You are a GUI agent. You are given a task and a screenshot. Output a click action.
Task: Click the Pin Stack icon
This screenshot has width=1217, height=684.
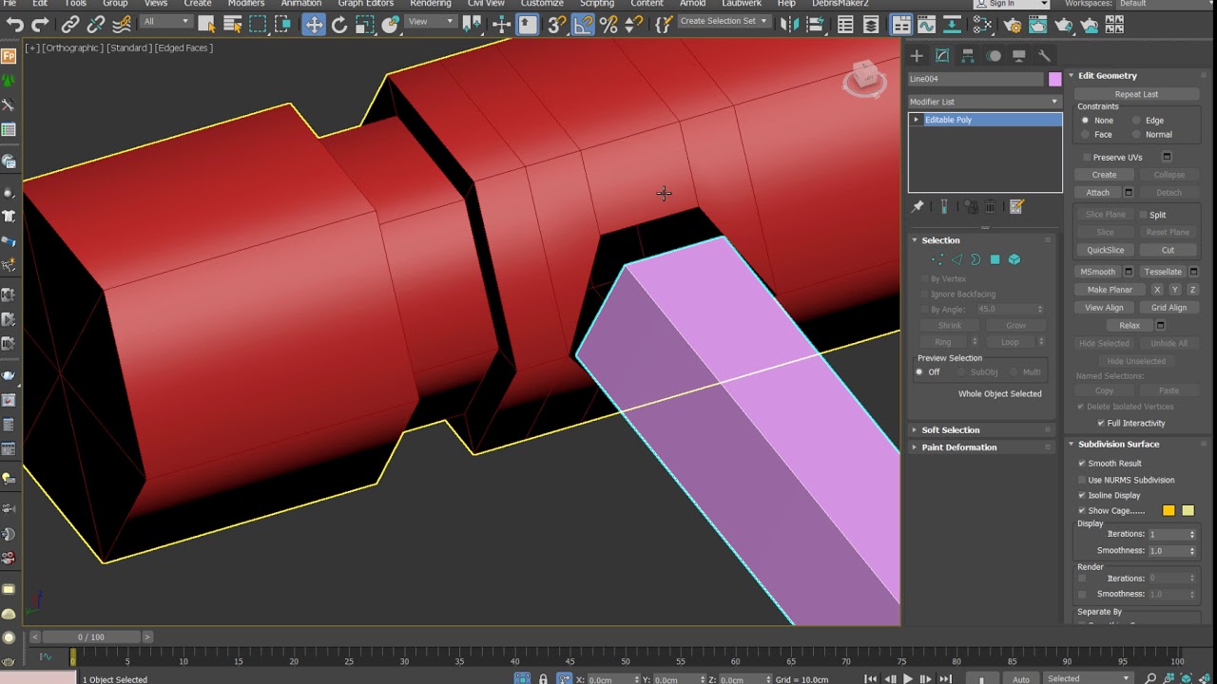click(x=918, y=206)
